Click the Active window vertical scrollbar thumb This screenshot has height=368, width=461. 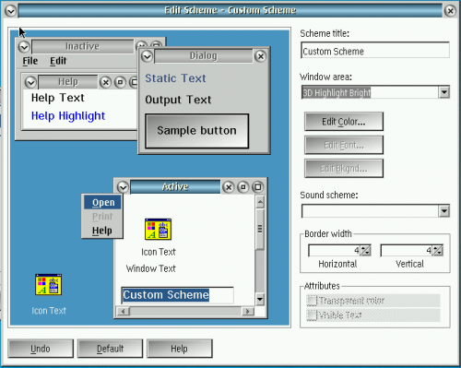tap(260, 230)
